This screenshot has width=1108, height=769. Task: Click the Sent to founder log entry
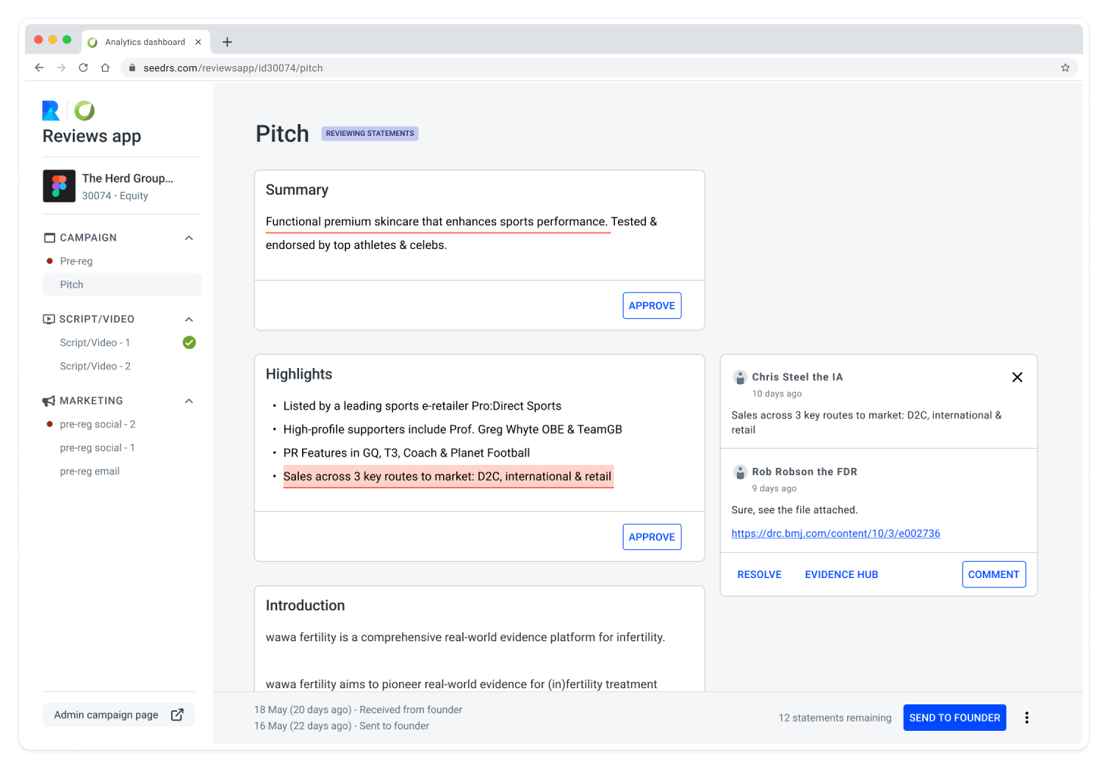click(x=342, y=726)
